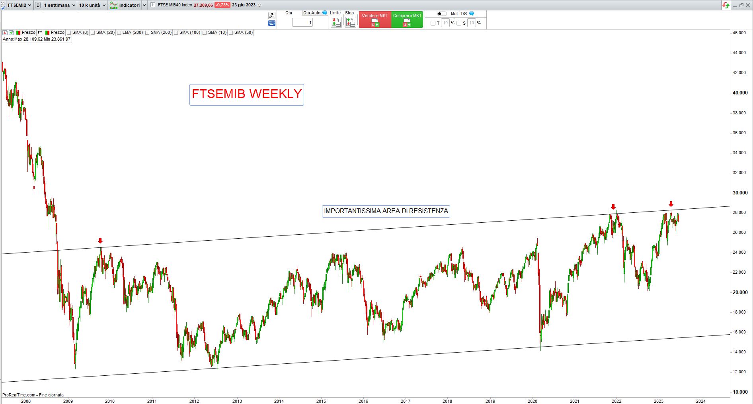
Task: Open the wrench settings icon
Action: click(272, 16)
